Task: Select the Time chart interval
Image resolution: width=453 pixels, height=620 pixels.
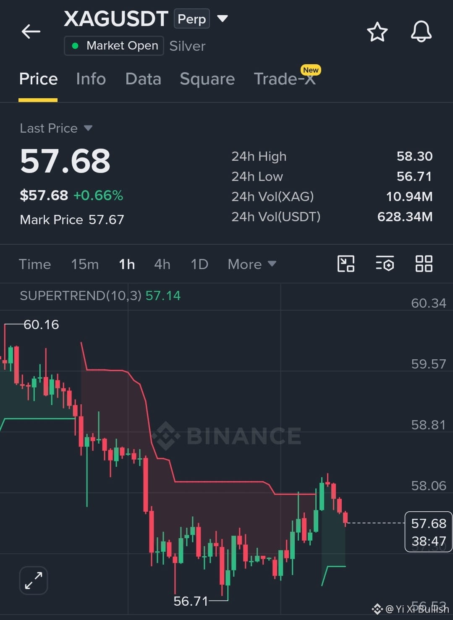Action: pyautogui.click(x=35, y=264)
